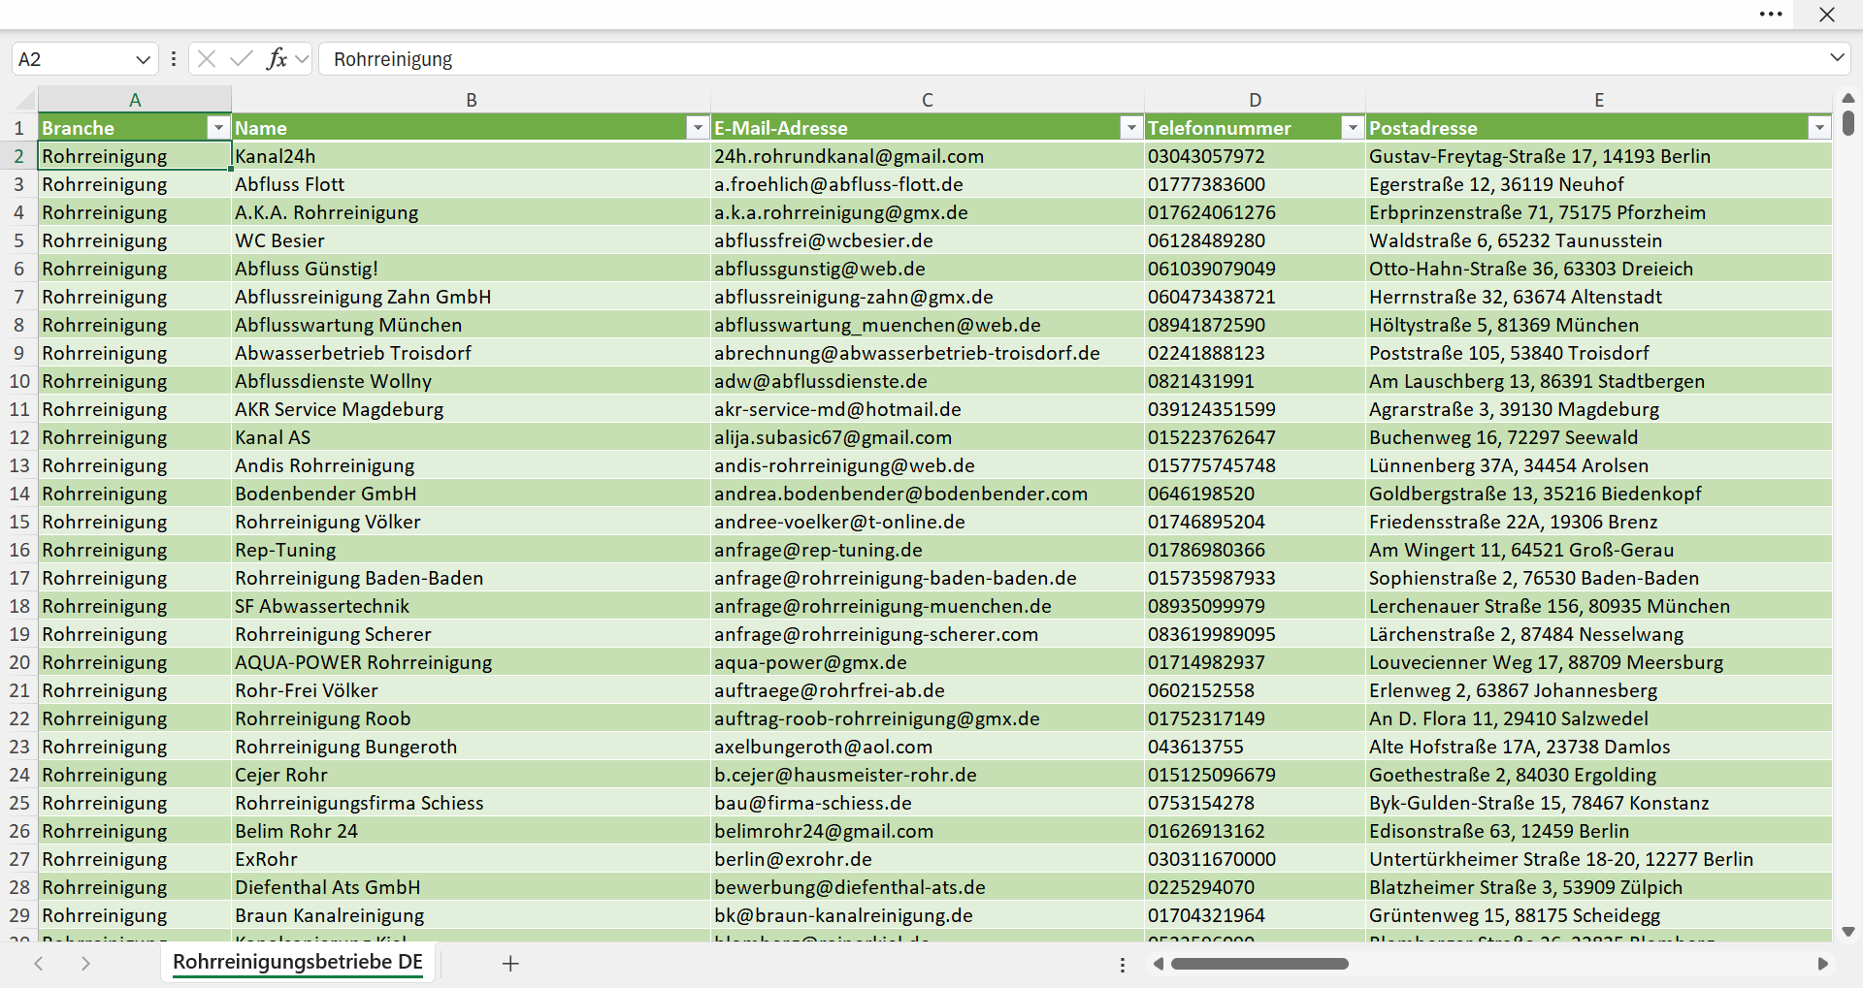
Task: Select column A header
Action: [x=135, y=100]
